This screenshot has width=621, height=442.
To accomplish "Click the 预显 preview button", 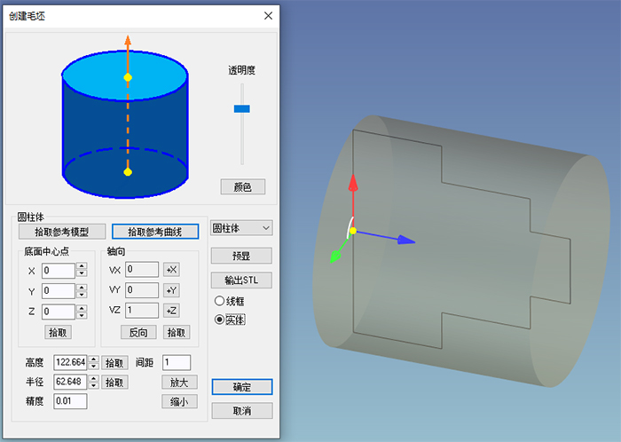I will [241, 256].
